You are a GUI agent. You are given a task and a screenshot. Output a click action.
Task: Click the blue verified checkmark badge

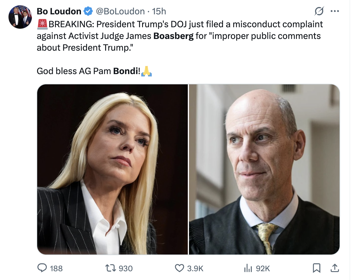coord(88,11)
